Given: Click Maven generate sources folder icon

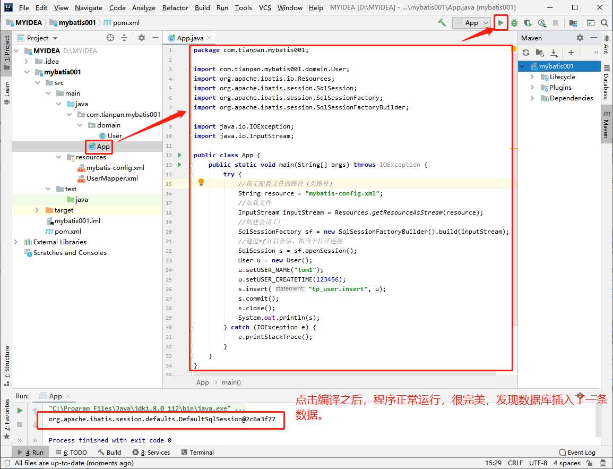Looking at the screenshot, I should 540,53.
